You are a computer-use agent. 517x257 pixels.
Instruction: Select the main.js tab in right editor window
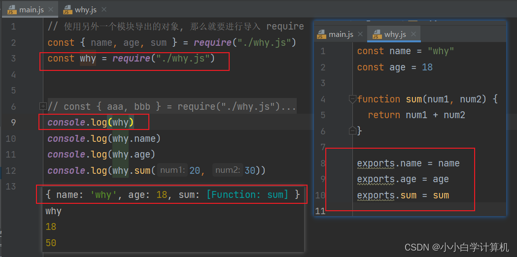tap(341, 34)
